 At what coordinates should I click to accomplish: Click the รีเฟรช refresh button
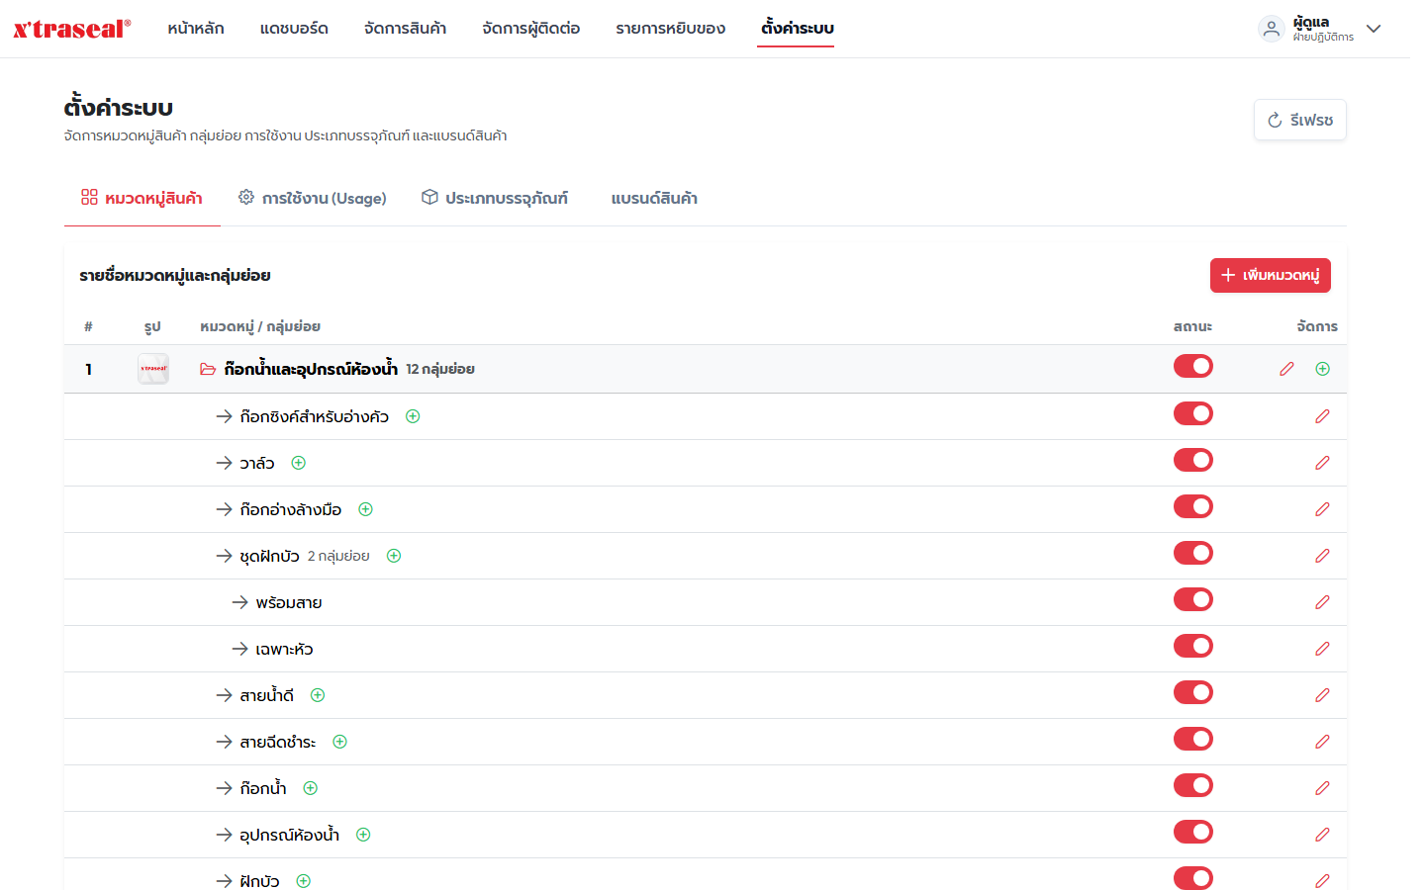click(x=1300, y=120)
